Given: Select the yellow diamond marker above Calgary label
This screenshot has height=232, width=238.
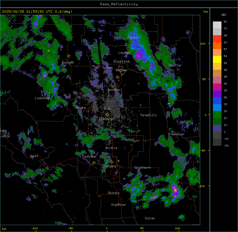Looking at the screenshot, I should [112, 162].
